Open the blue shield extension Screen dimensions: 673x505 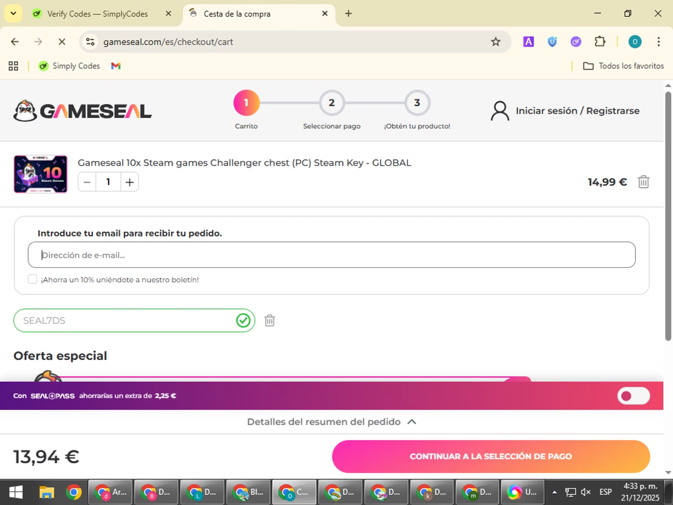[552, 42]
